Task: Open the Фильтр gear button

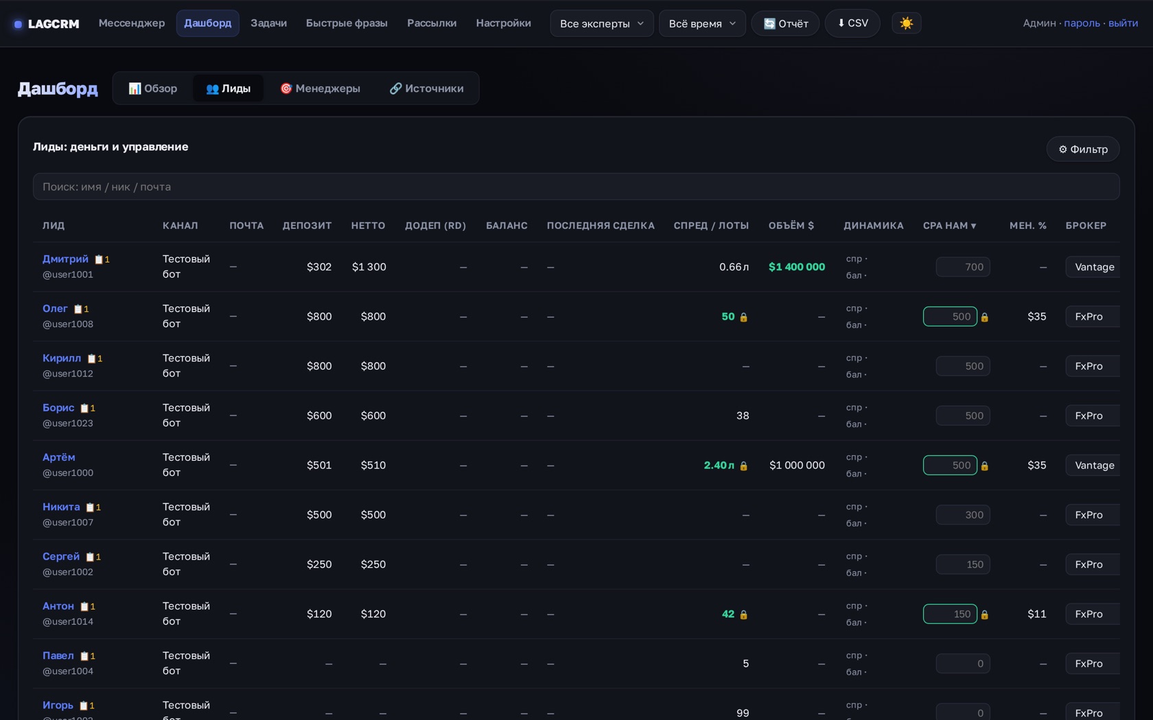Action: point(1083,149)
